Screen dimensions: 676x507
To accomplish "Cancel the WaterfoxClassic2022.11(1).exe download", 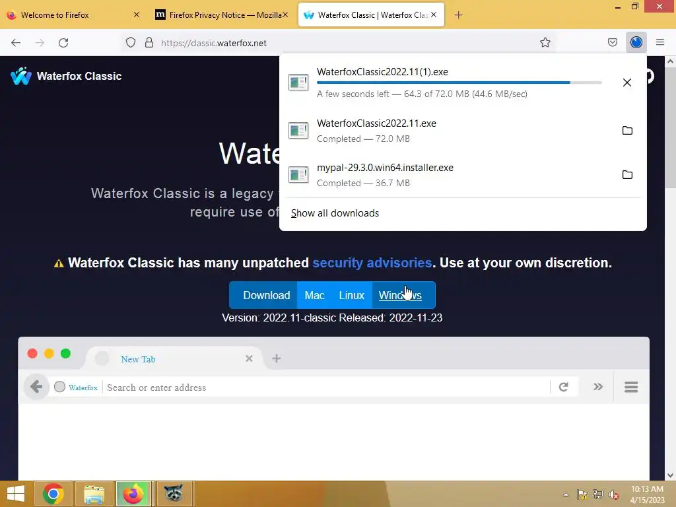I will click(x=627, y=83).
